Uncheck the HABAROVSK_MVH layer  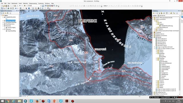pos(5,17)
